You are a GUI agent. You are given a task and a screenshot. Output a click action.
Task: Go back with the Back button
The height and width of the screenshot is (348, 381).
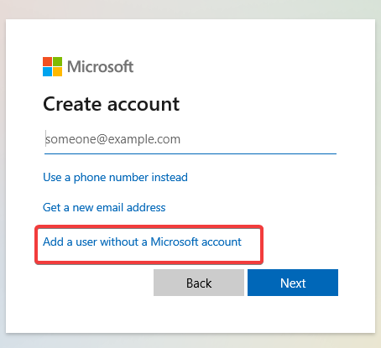point(199,283)
